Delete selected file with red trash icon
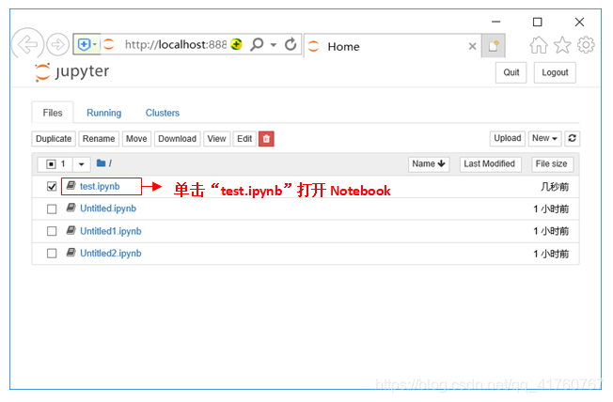 (x=266, y=139)
